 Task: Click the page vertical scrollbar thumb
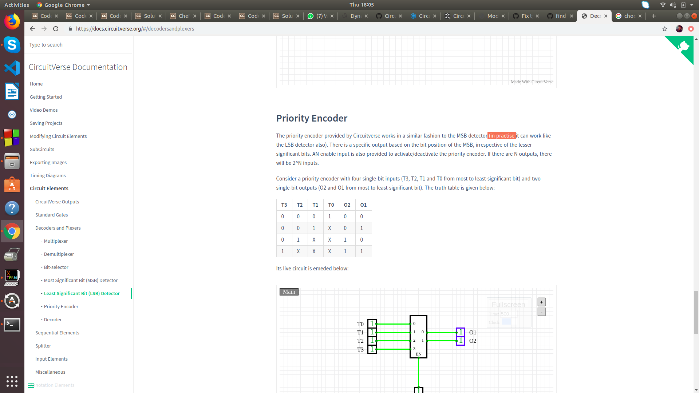point(696,312)
